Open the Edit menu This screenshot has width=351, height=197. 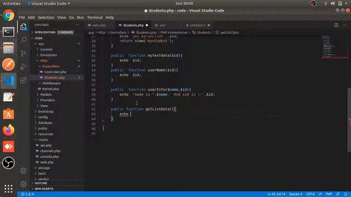coord(31,18)
